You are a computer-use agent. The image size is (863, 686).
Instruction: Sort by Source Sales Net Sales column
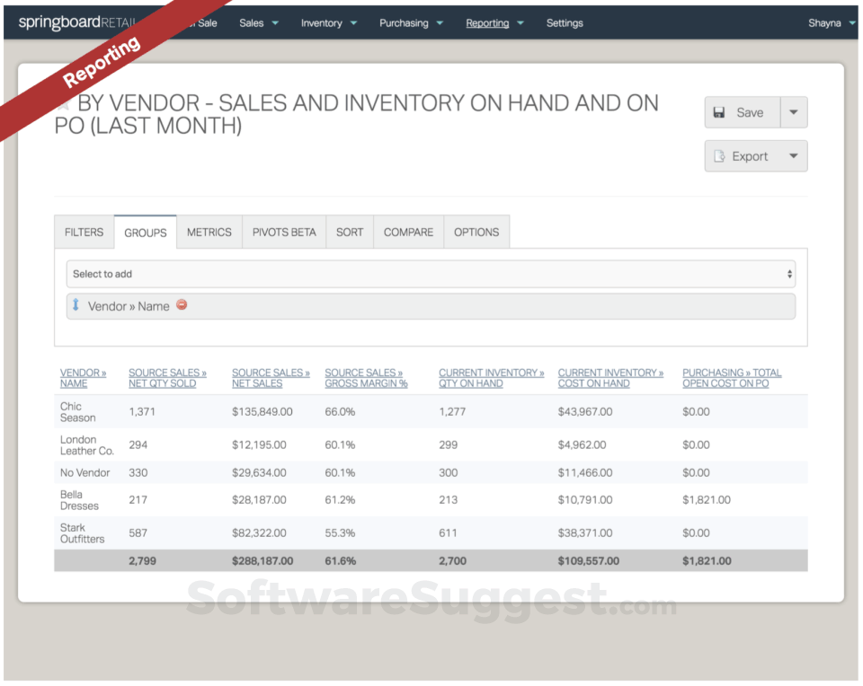tap(271, 378)
